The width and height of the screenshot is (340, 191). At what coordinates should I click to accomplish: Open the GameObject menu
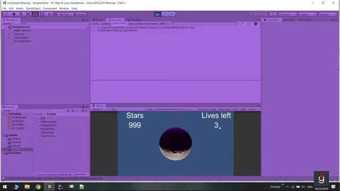point(33,8)
